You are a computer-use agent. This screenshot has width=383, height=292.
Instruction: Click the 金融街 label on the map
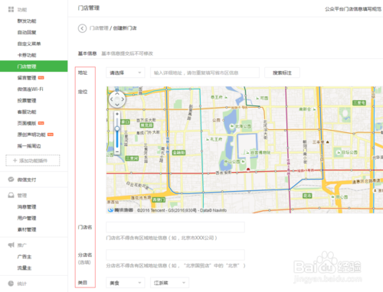(x=178, y=152)
